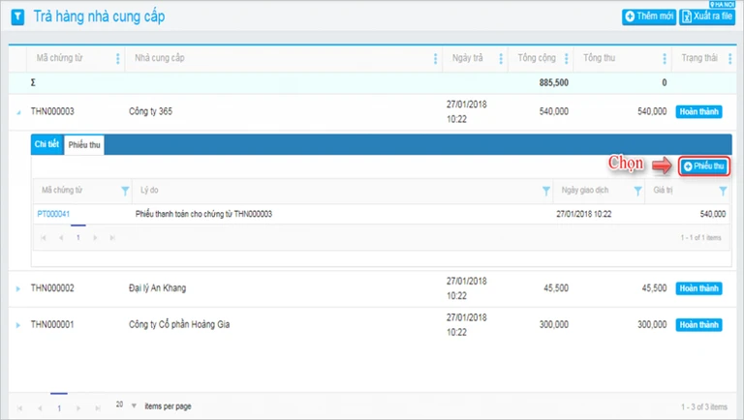Click Hoàn thành status for THN000002
The image size is (744, 420).
point(698,288)
